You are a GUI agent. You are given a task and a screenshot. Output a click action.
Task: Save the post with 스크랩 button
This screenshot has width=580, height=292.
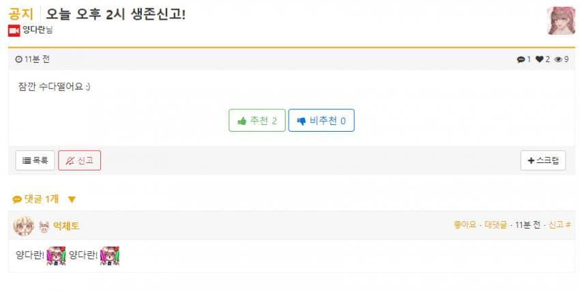click(543, 160)
